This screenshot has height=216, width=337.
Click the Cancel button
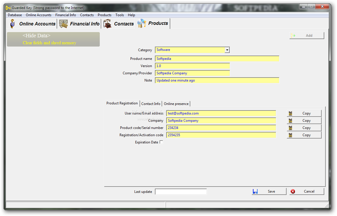click(x=307, y=192)
